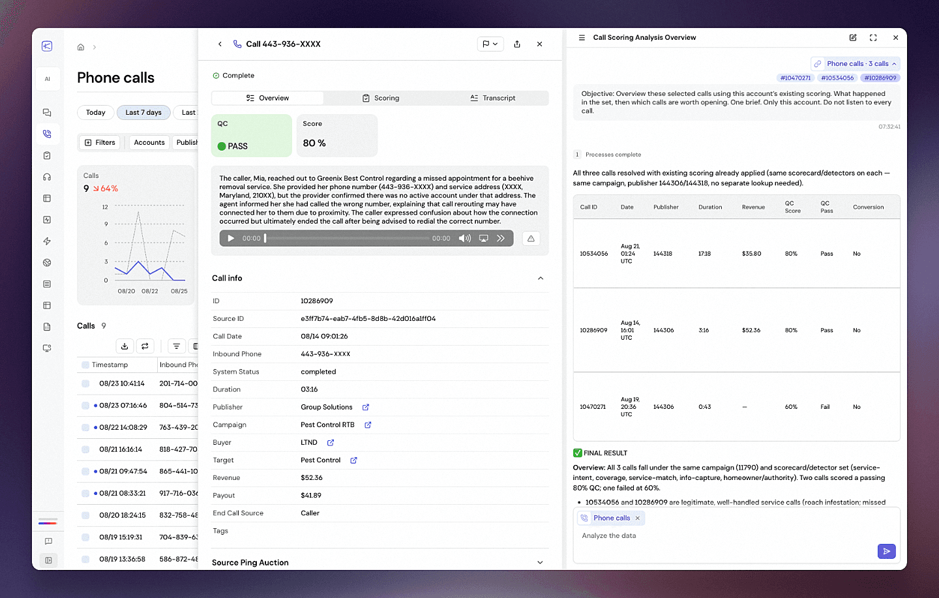This screenshot has width=939, height=598.
Task: Open the globe sidebar icon
Action: pos(47,263)
